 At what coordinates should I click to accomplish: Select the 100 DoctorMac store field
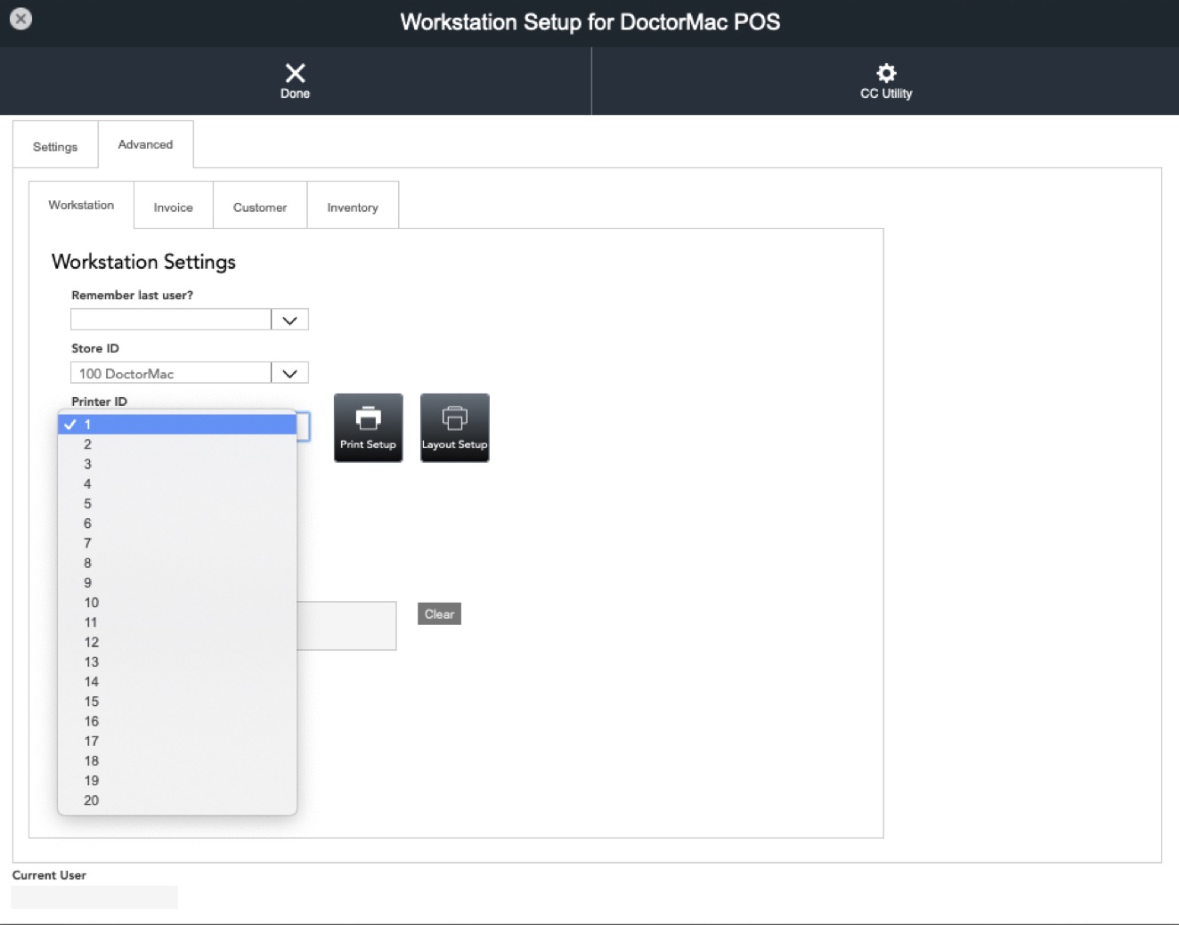click(171, 373)
